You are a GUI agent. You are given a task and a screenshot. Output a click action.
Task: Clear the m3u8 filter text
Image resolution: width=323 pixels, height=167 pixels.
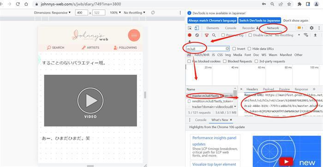227,48
